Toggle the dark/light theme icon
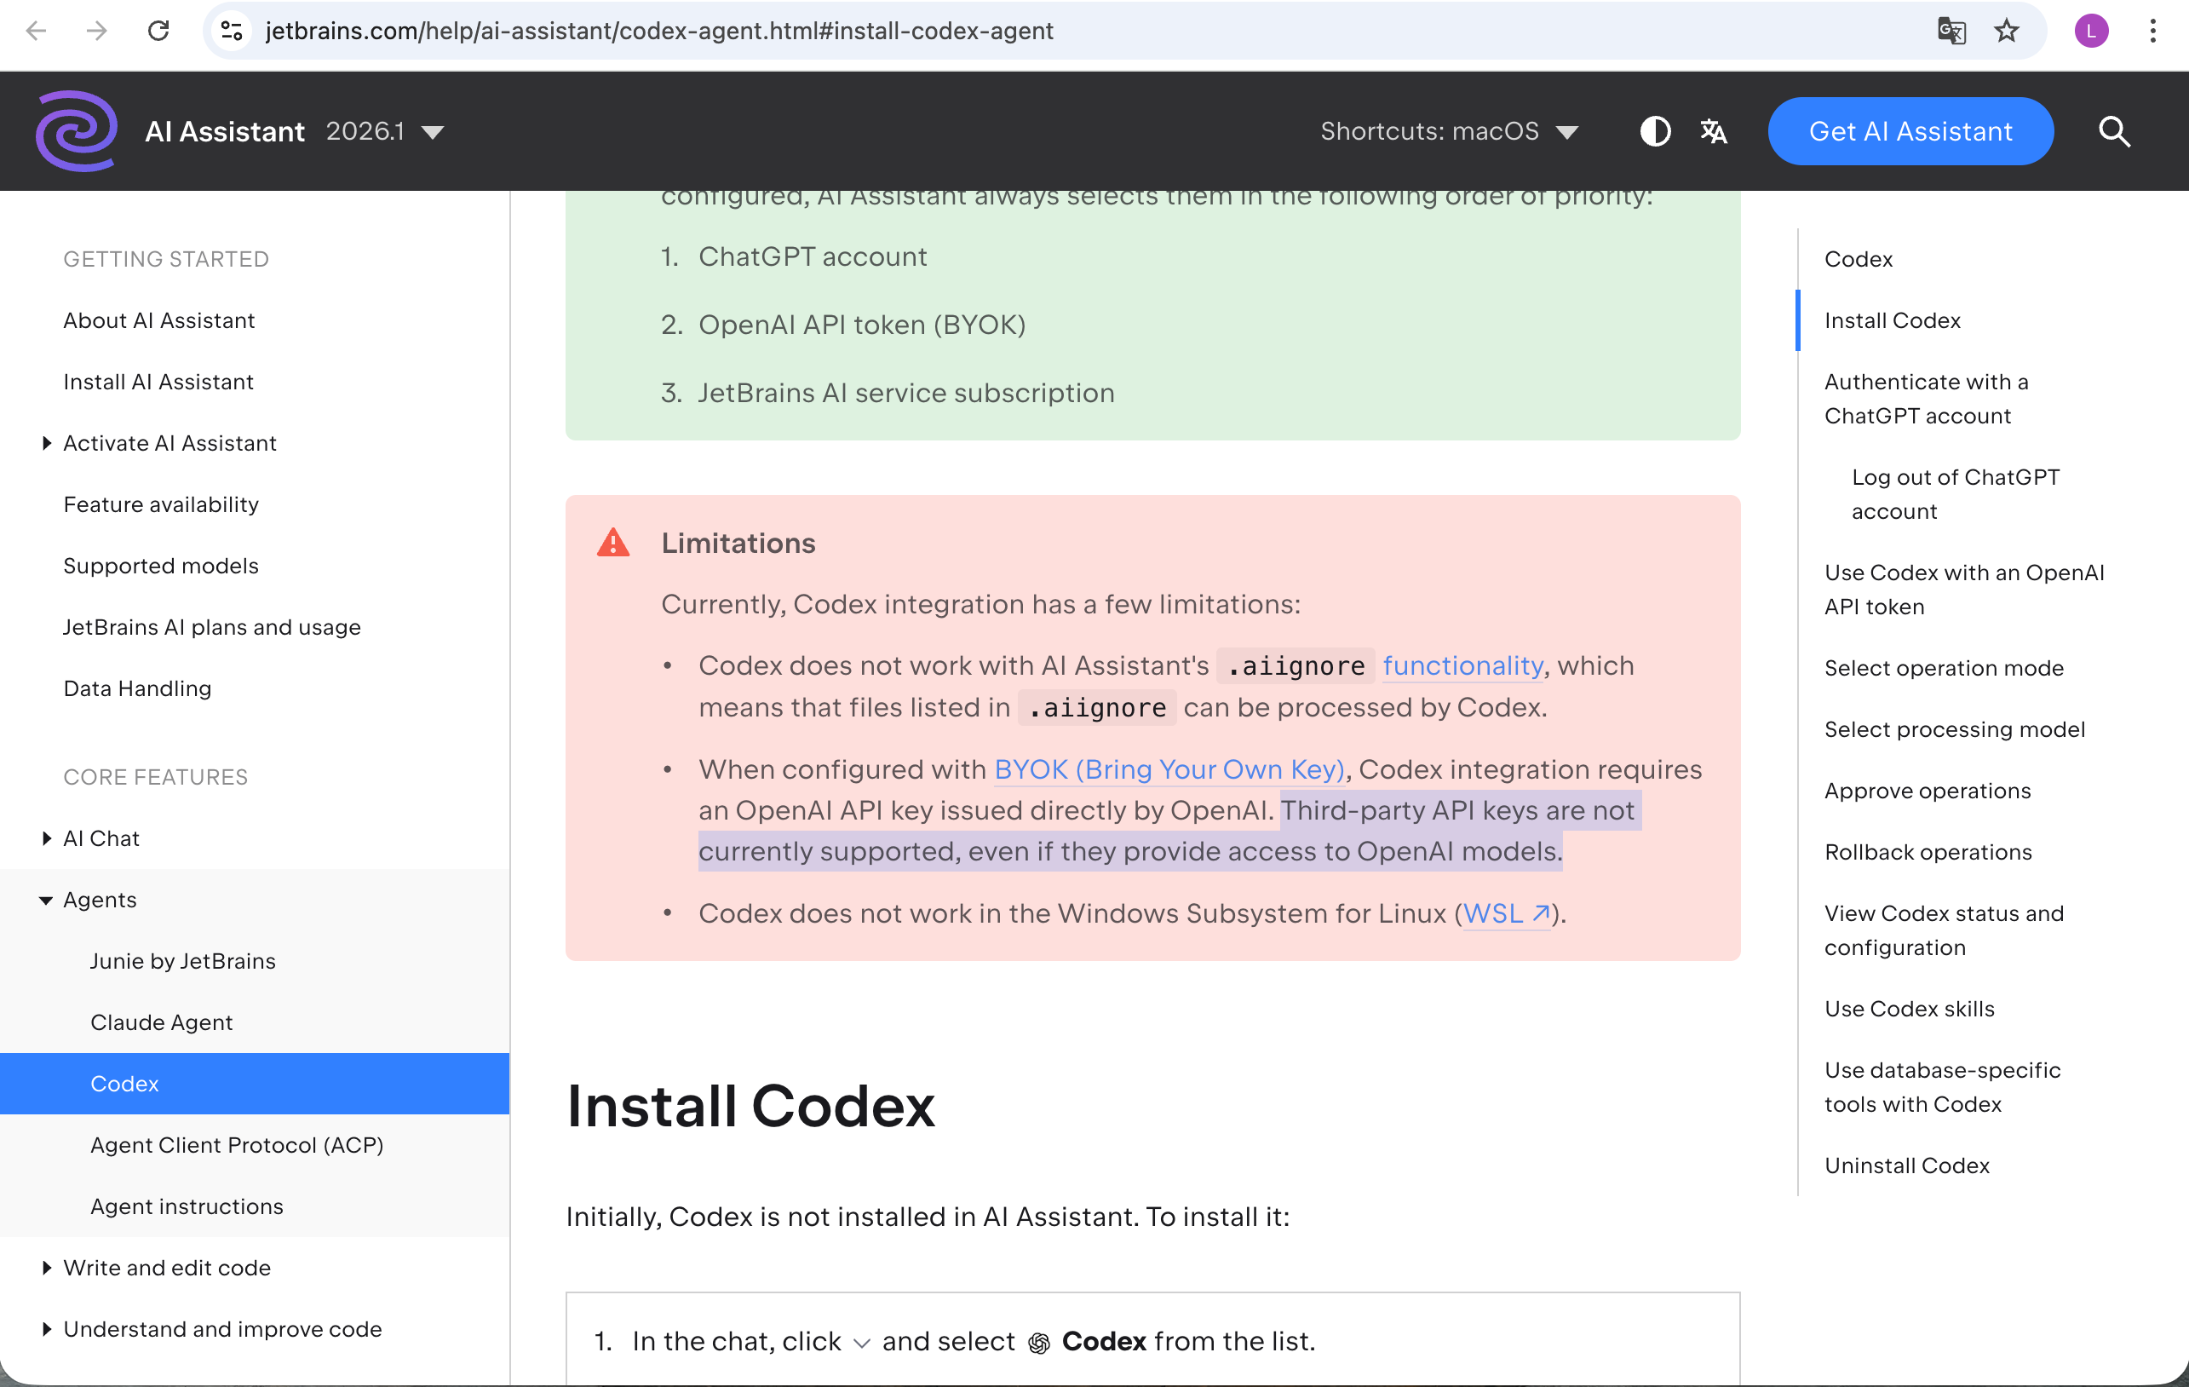 1654,131
